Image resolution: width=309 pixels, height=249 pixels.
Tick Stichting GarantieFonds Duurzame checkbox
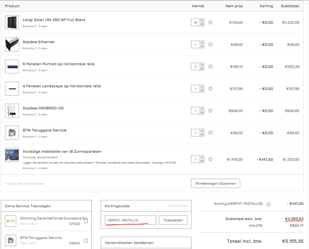click(86, 221)
